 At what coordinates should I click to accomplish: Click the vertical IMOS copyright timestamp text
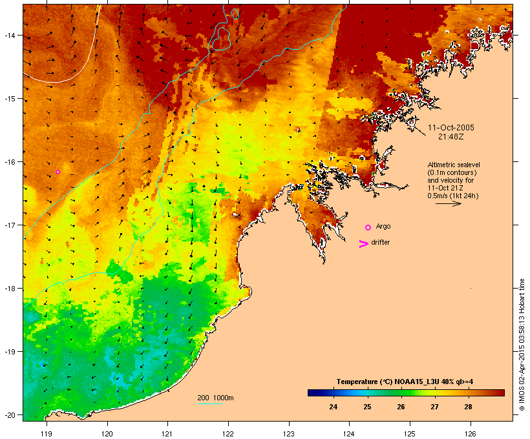(x=522, y=345)
